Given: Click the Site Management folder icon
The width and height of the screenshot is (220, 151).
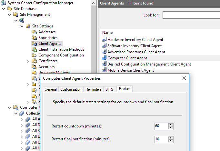Looking at the screenshot, I should [x=16, y=15].
